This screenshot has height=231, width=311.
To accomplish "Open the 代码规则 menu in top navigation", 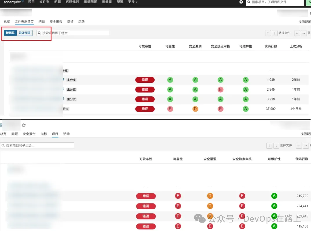I will point(72,2).
